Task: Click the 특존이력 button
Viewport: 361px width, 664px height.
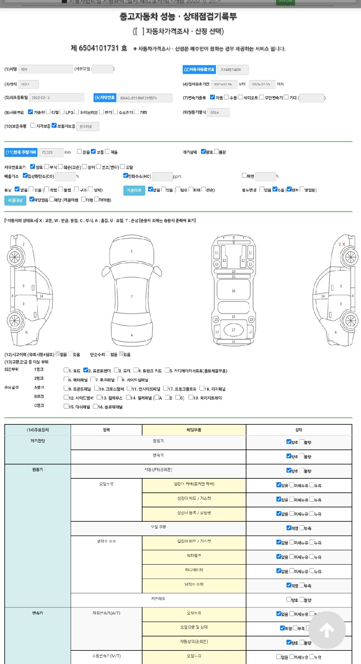Action: click(134, 190)
